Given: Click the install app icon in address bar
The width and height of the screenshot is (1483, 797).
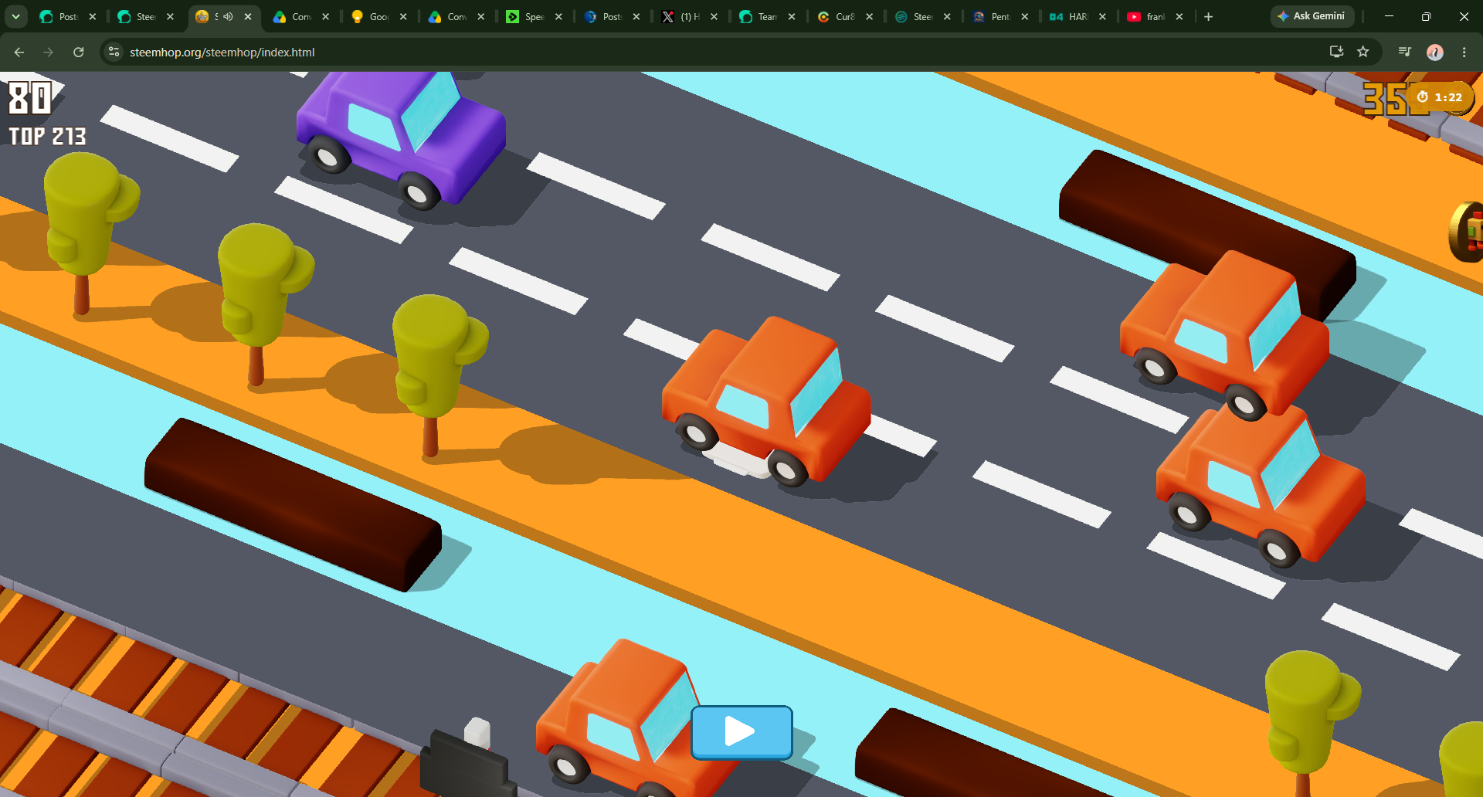Looking at the screenshot, I should point(1336,52).
